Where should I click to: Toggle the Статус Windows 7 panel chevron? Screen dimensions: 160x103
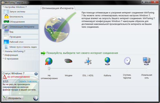click(36, 74)
